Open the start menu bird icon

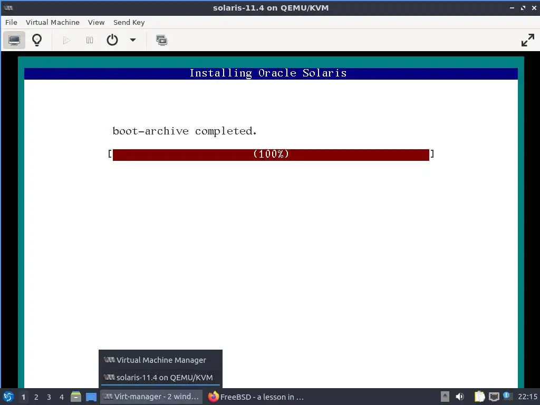(x=8, y=397)
